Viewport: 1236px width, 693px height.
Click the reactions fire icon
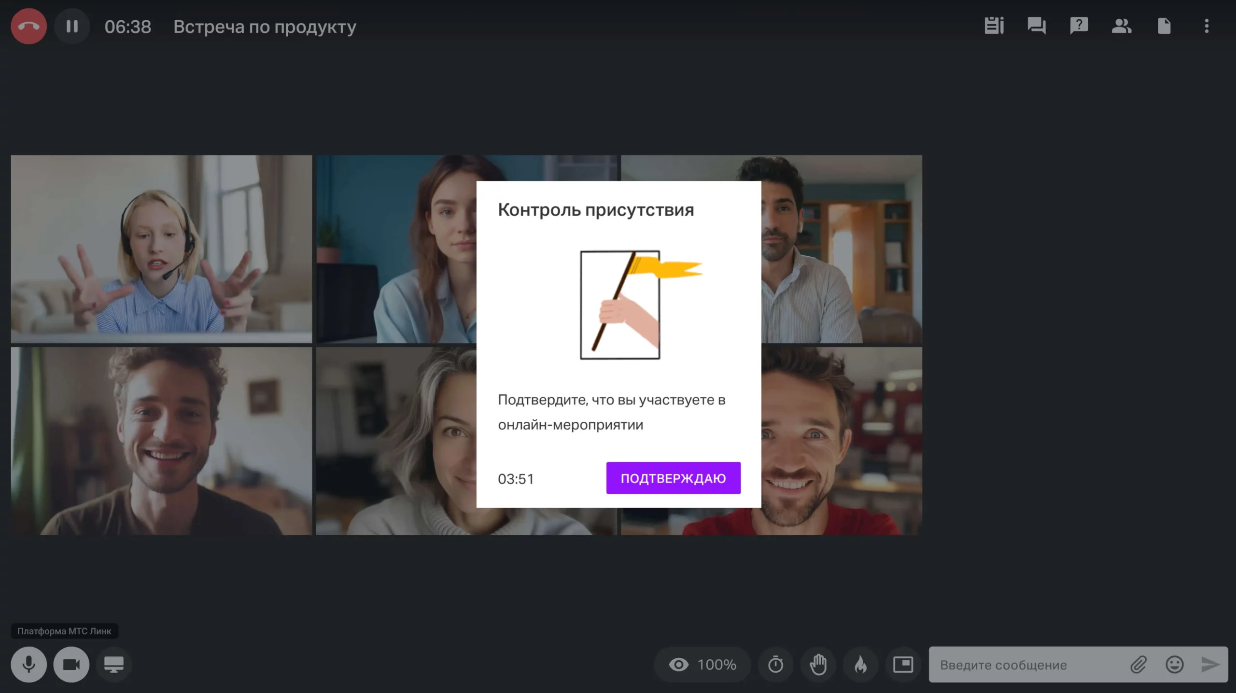pyautogui.click(x=859, y=664)
